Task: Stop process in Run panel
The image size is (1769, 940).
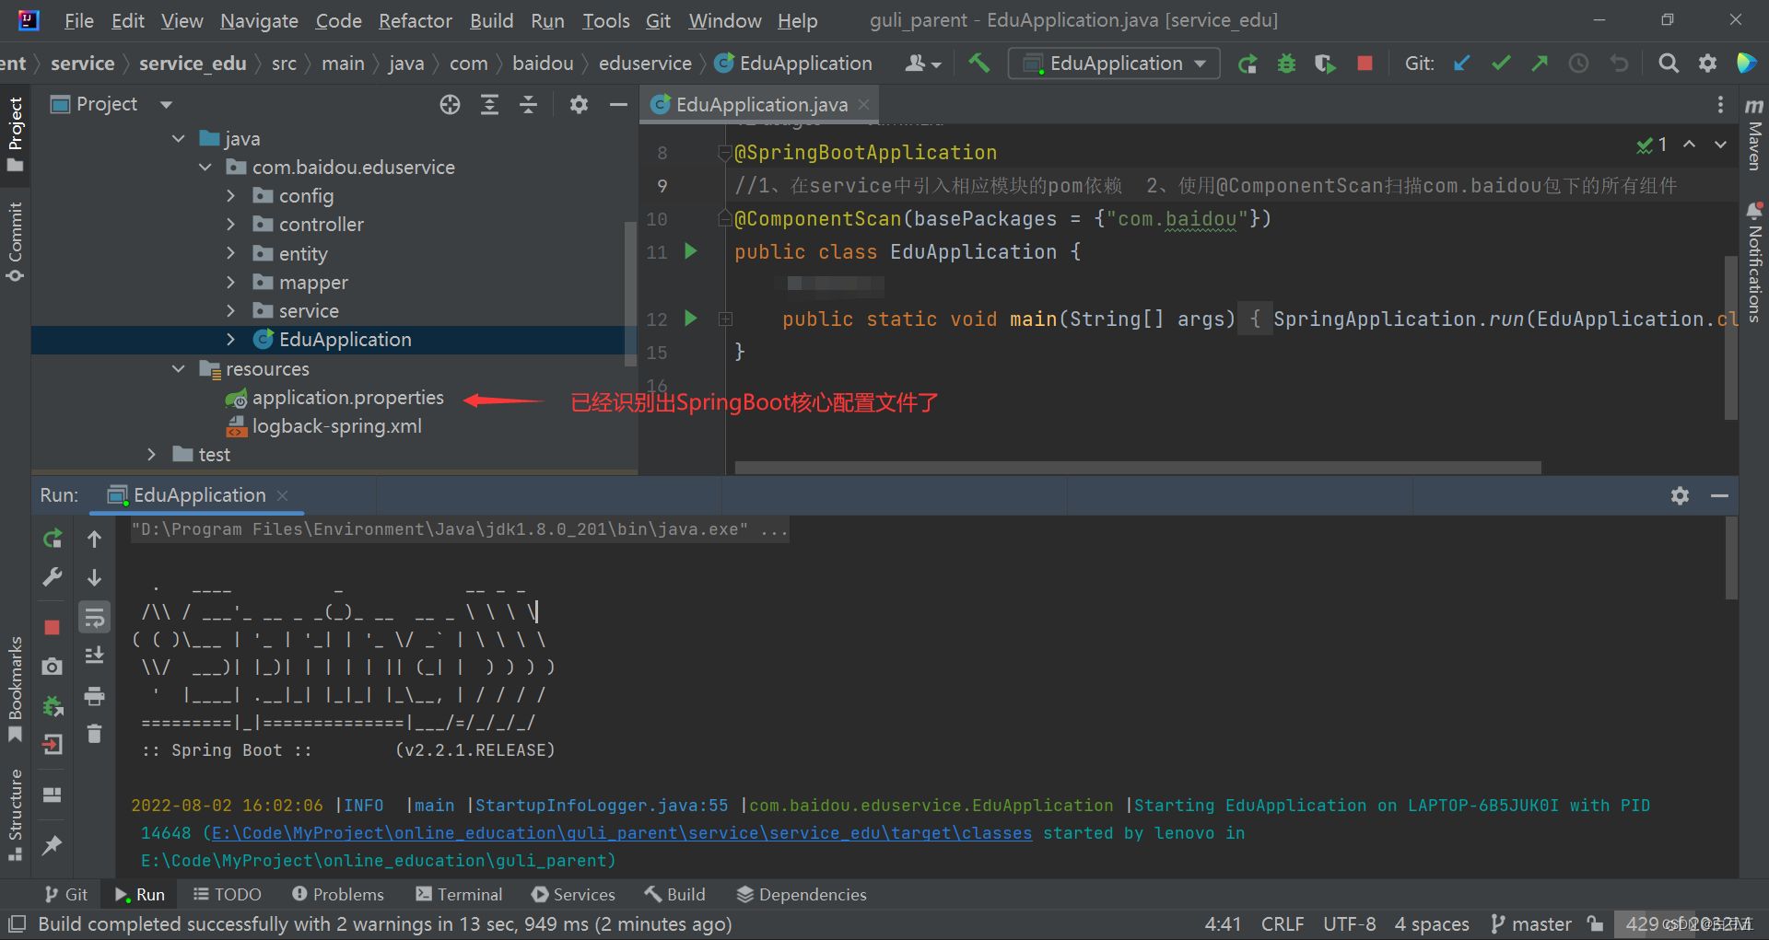Action: coord(53,627)
